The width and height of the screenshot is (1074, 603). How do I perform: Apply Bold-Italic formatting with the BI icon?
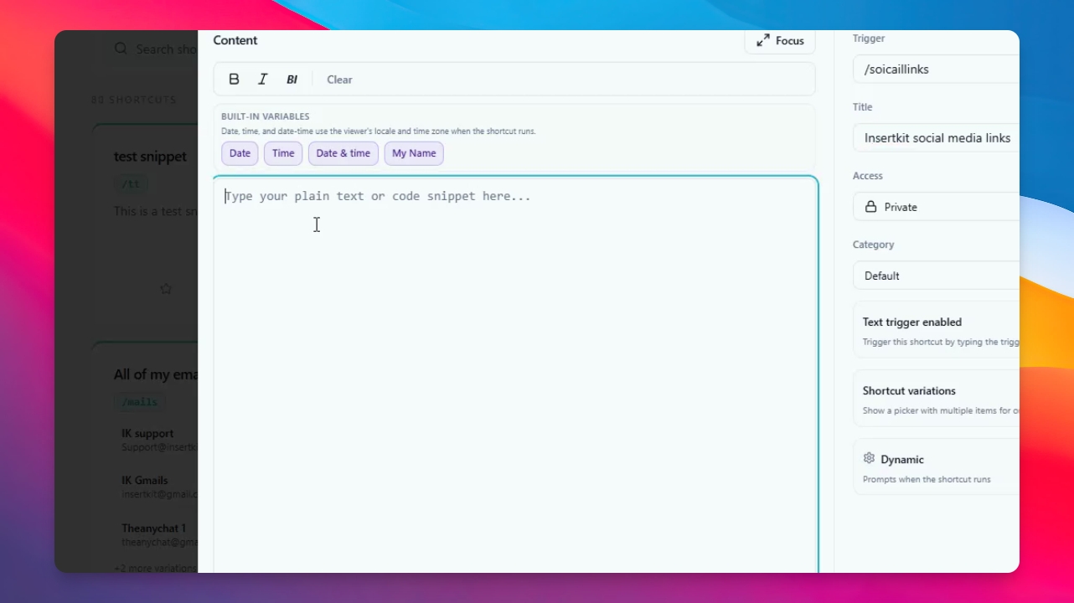292,80
